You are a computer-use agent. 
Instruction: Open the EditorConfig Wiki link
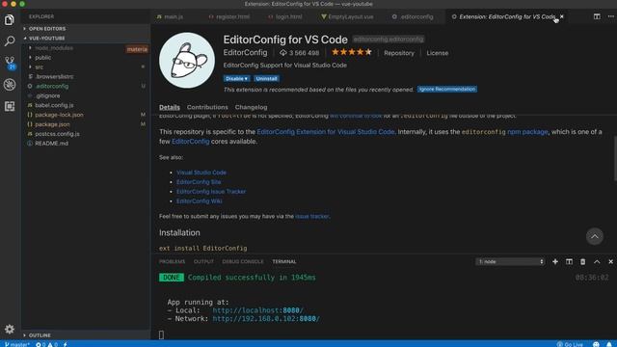click(200, 201)
